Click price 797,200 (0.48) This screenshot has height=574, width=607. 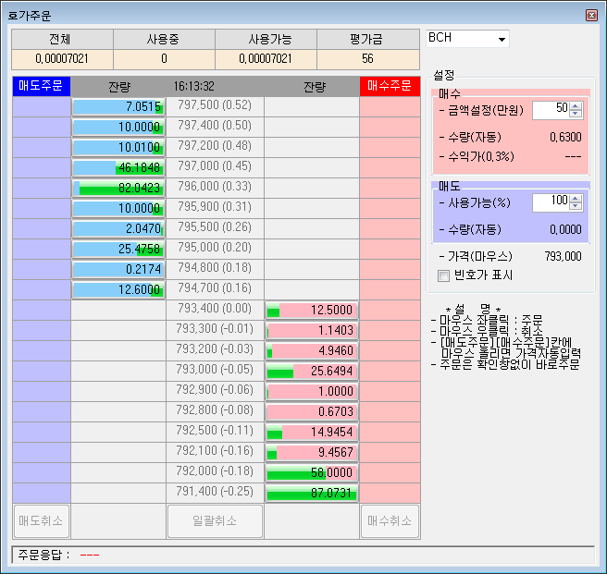pyautogui.click(x=215, y=146)
